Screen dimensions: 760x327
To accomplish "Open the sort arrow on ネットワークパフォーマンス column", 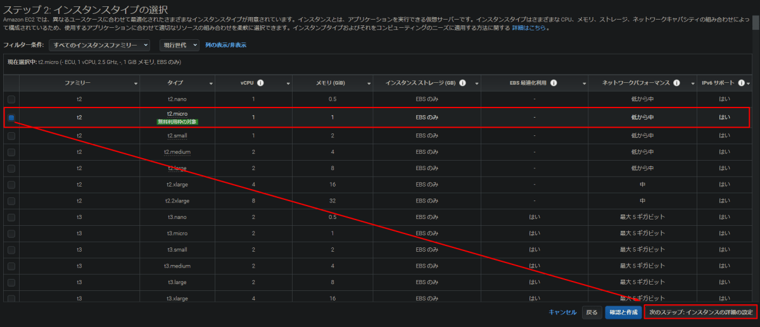I will click(x=692, y=83).
